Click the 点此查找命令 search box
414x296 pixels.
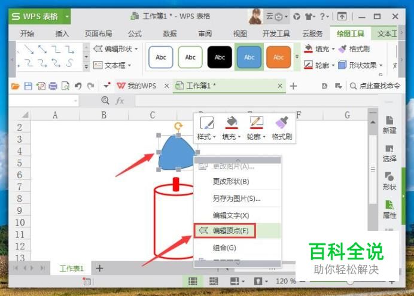click(375, 86)
